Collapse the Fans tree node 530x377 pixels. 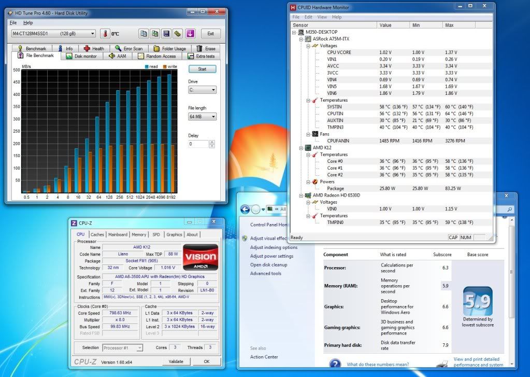click(x=308, y=134)
